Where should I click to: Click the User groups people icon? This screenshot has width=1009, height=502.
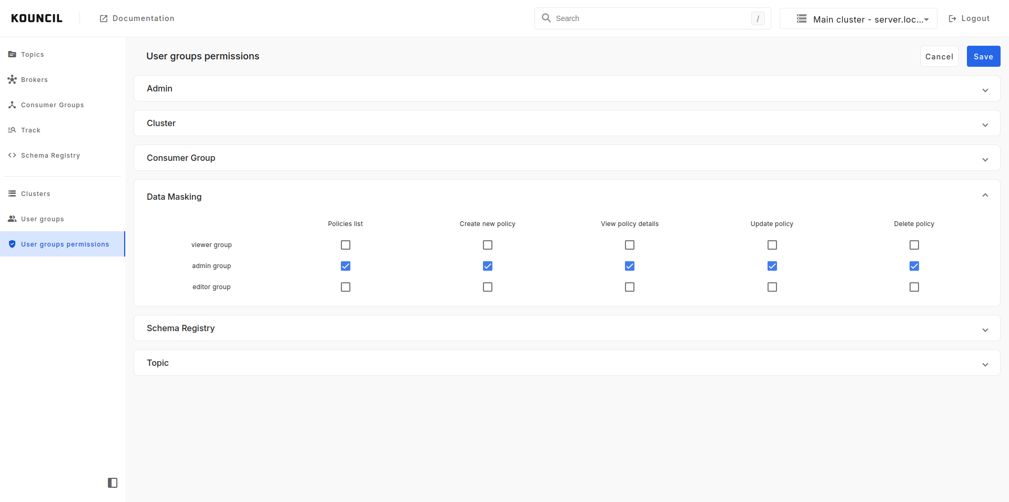(x=12, y=219)
